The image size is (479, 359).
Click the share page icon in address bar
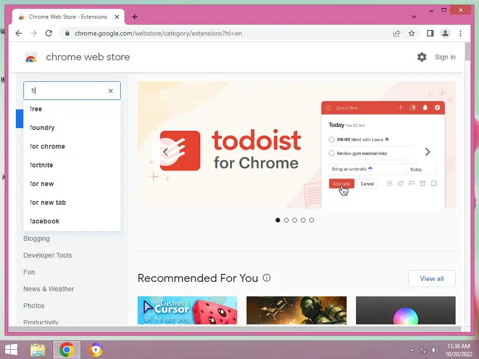click(x=397, y=33)
